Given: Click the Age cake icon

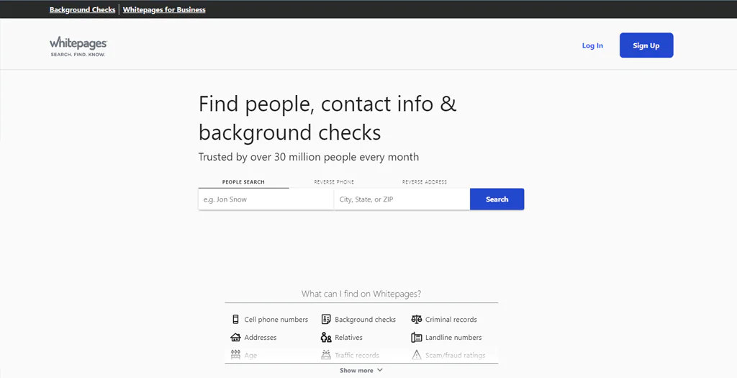Looking at the screenshot, I should pos(235,355).
